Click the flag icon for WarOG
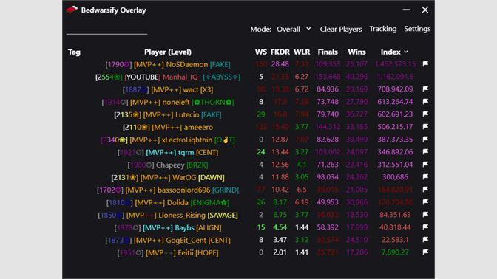Image resolution: width=497 pixels, height=279 pixels. tap(425, 177)
